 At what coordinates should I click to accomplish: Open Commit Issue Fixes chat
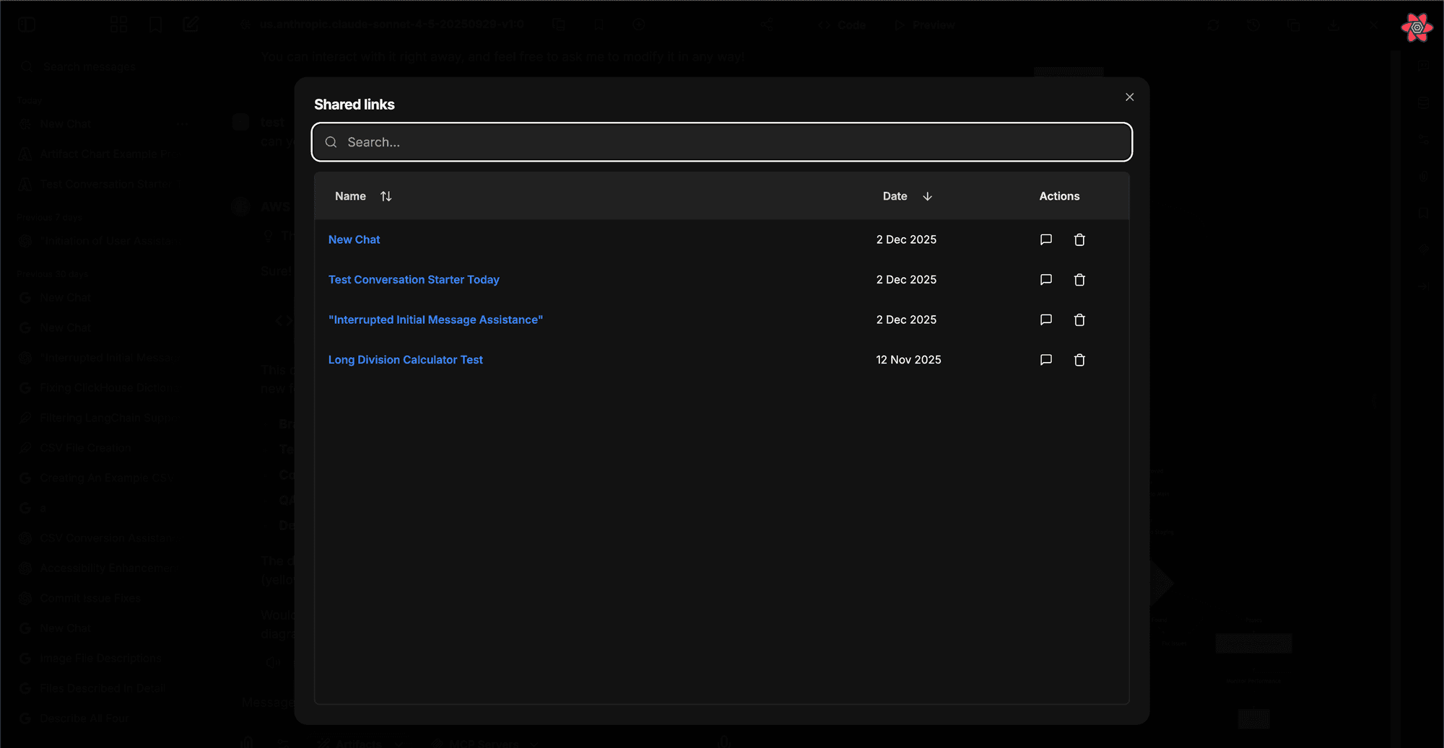[x=97, y=598]
